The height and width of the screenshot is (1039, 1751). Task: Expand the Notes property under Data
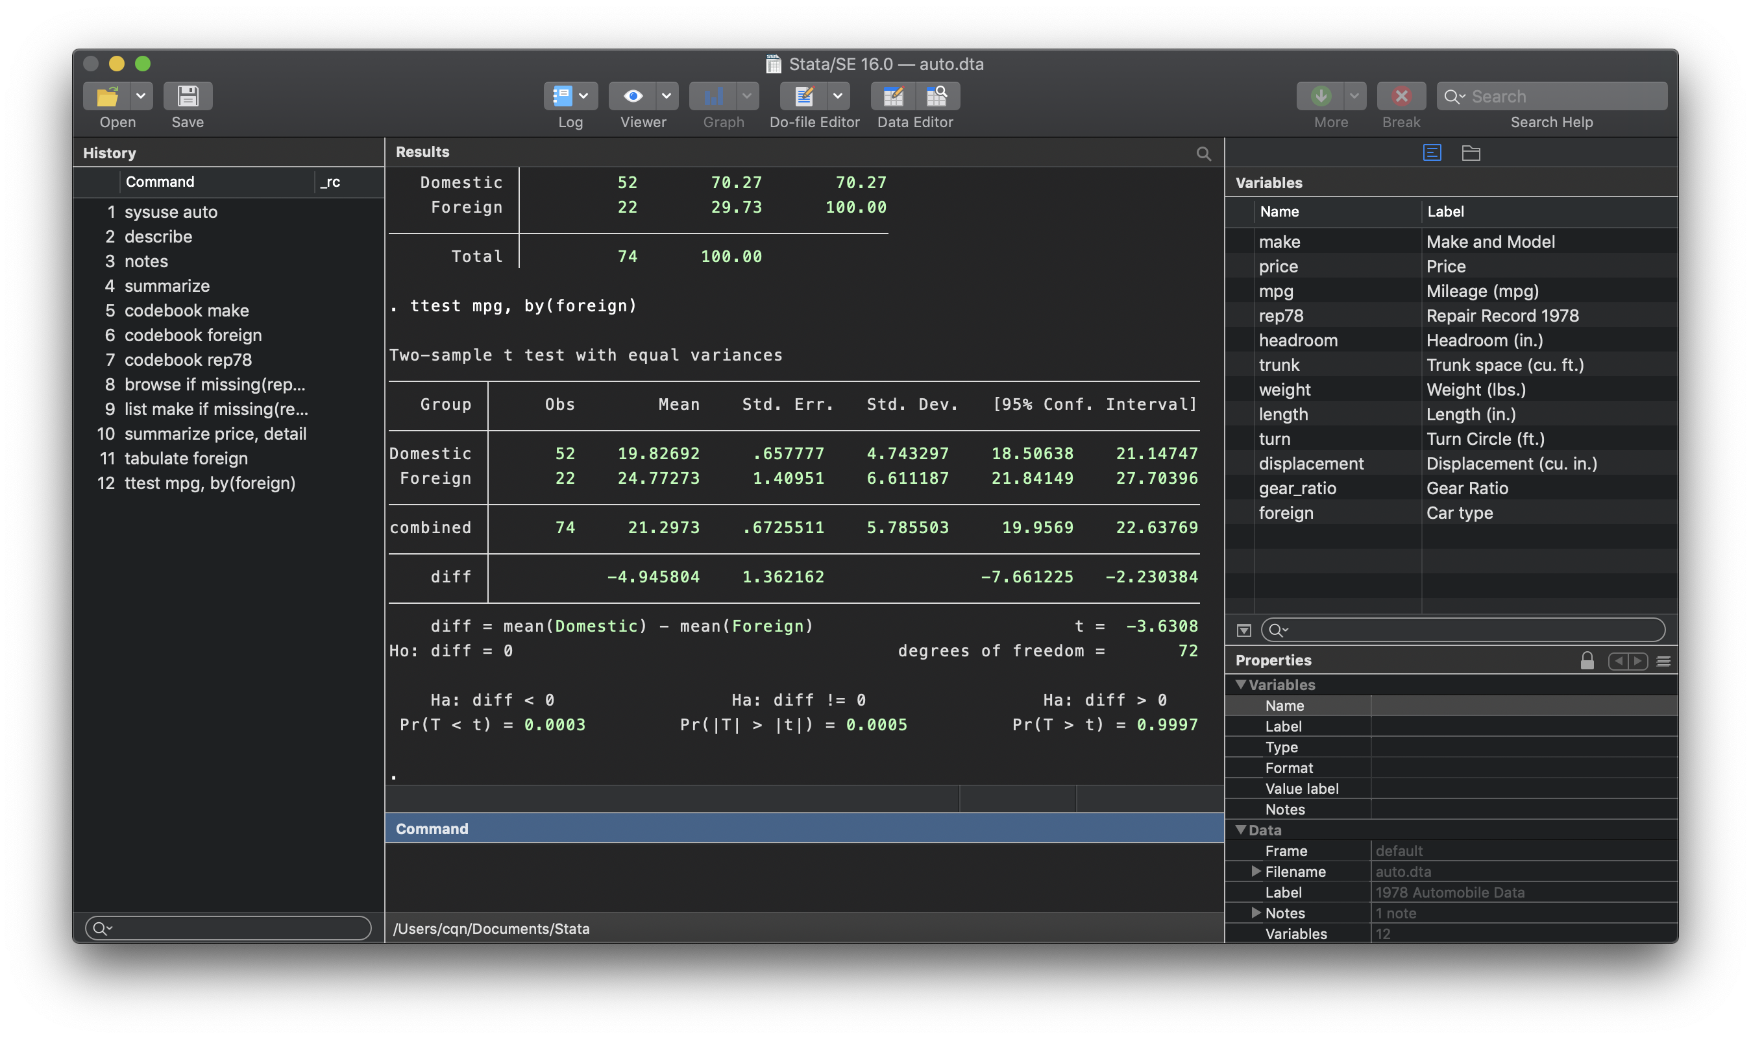[x=1256, y=913]
